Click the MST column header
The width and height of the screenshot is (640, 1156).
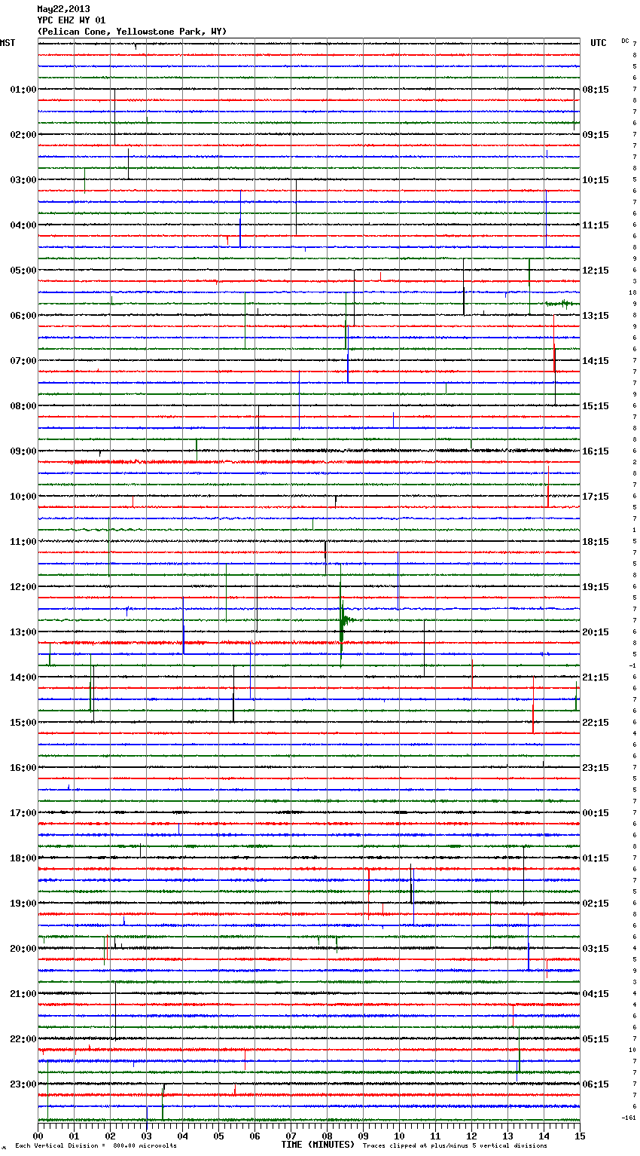(8, 43)
